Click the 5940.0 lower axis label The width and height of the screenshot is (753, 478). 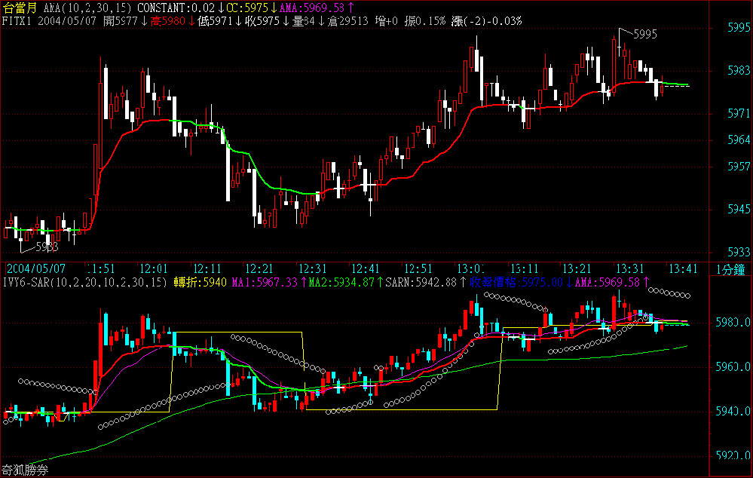click(733, 411)
